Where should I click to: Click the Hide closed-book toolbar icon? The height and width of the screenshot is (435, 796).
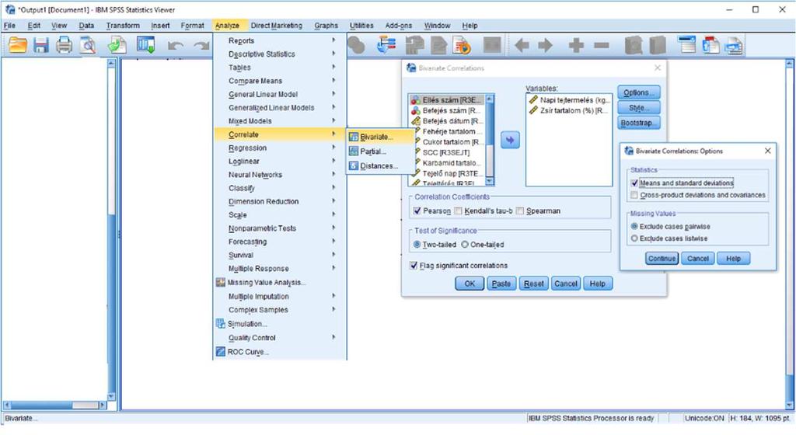[658, 46]
